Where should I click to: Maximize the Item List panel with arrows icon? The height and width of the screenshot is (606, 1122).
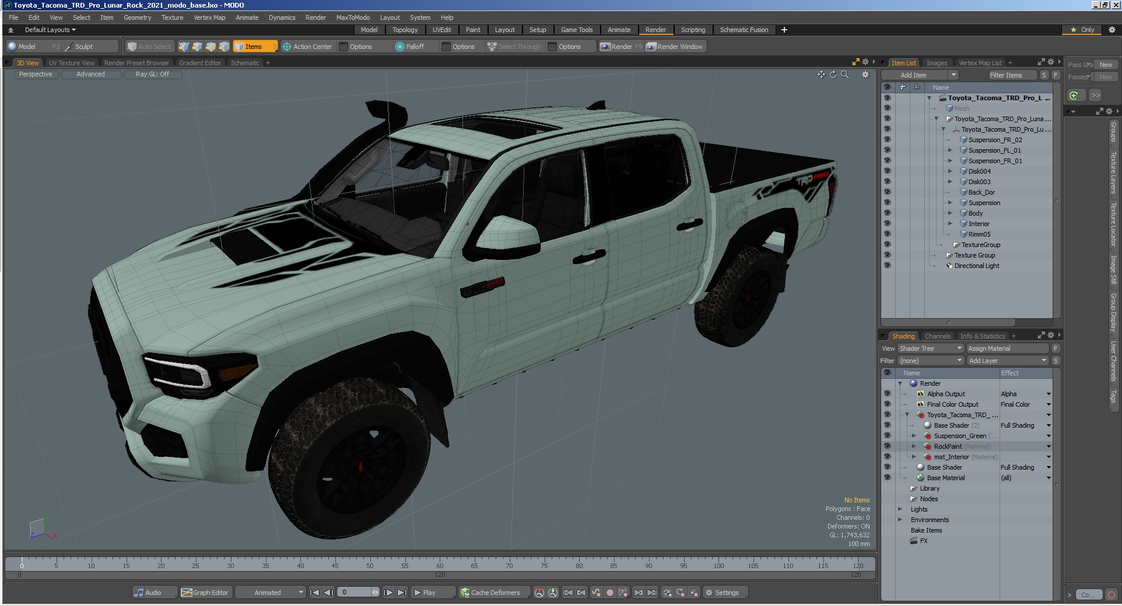[1042, 62]
